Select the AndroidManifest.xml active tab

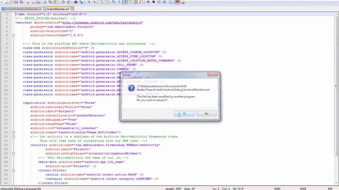tap(58, 9)
